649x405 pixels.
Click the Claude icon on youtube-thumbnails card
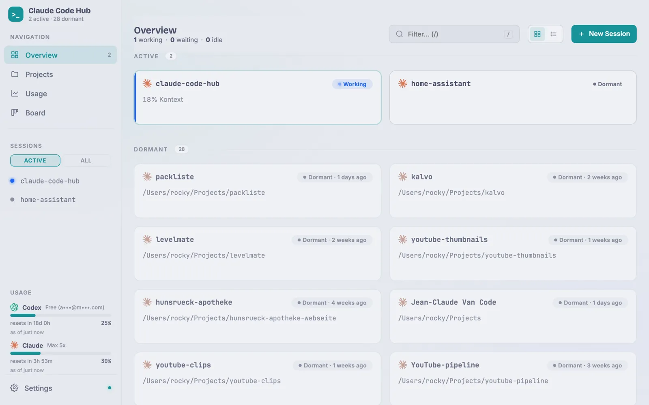point(402,239)
